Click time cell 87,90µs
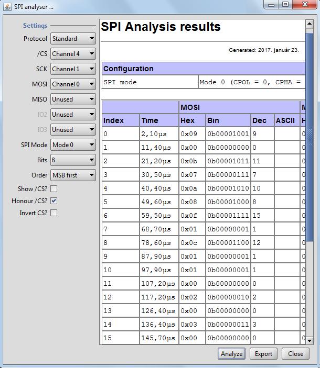This screenshot has height=368, width=320. (159, 257)
